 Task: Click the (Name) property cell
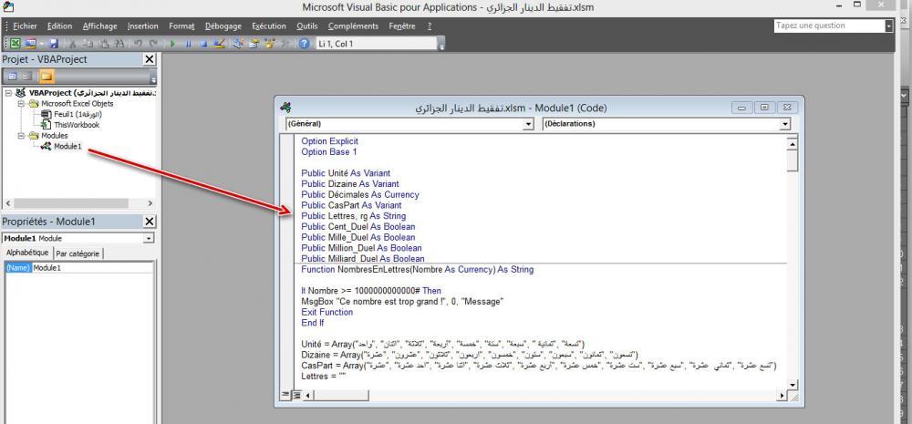pyautogui.click(x=18, y=268)
